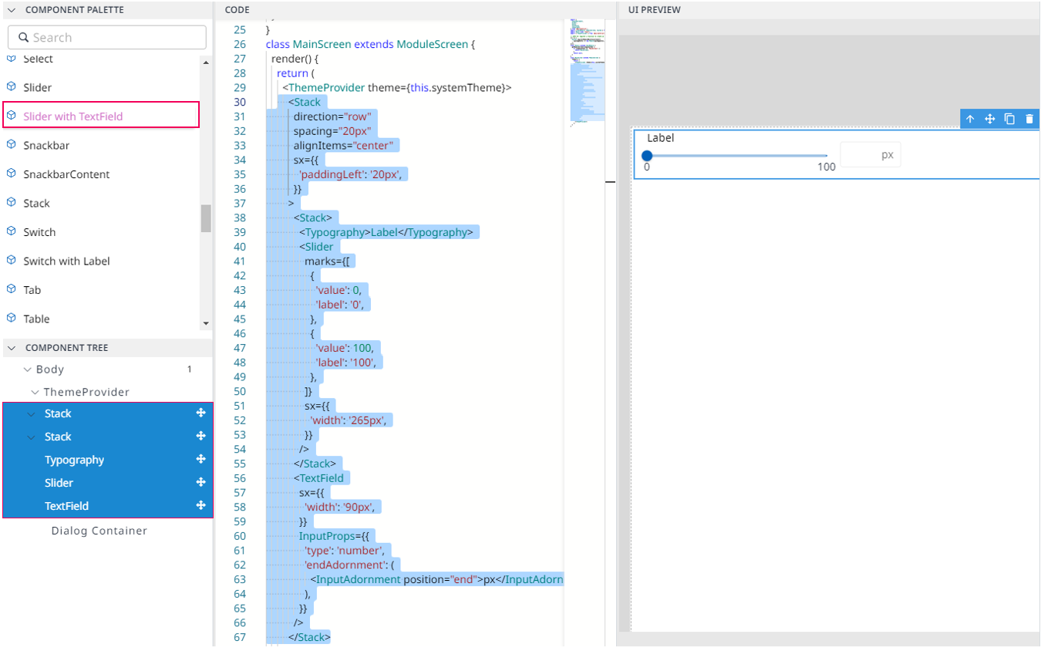This screenshot has height=651, width=1041.
Task: Collapse the Component Tree panel
Action: point(12,348)
